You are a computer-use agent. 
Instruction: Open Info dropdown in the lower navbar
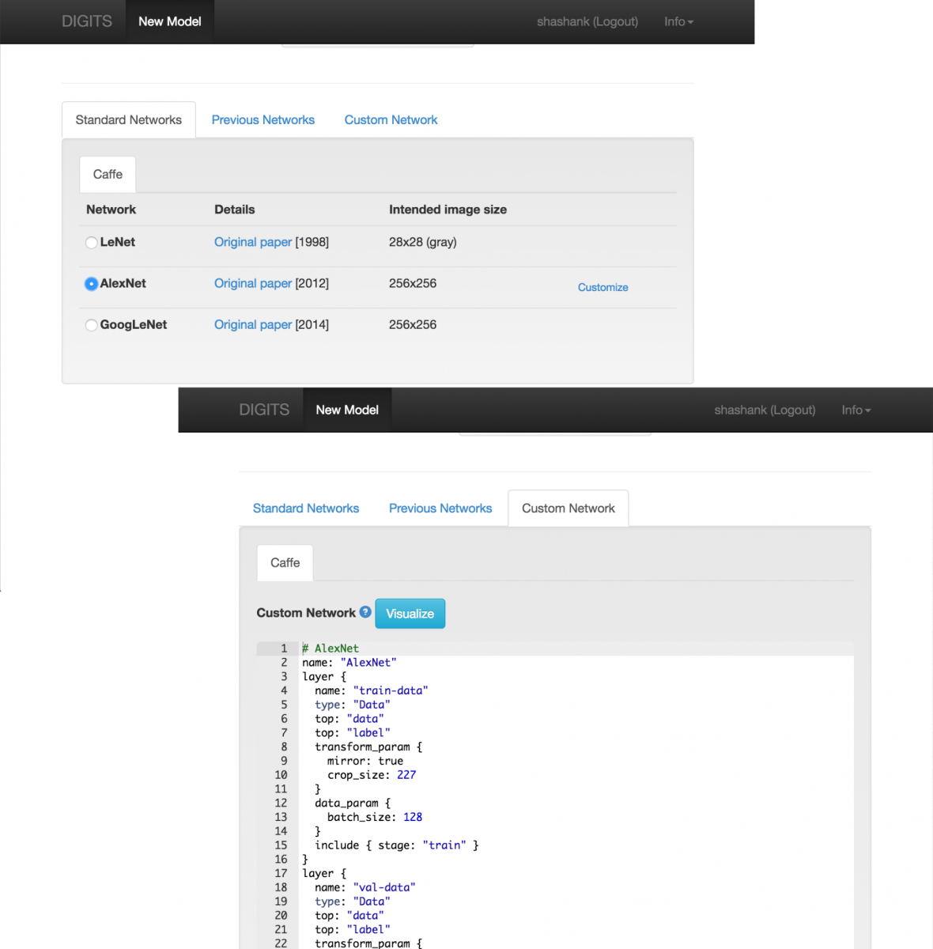point(856,410)
